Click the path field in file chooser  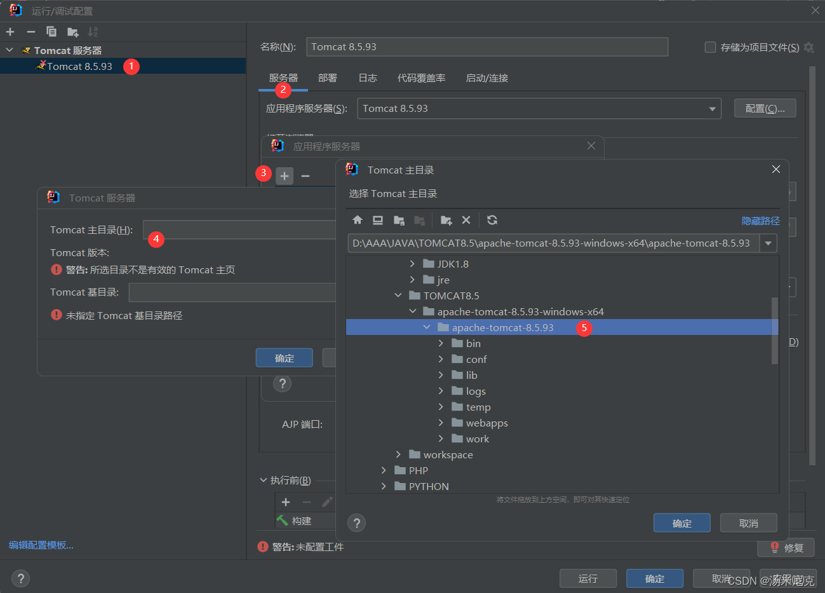tap(554, 243)
